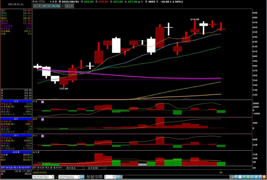
Task: Click the 法人 blue panel header
Action: 16,135
